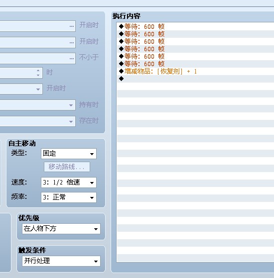Open the self-switch dropdown beside 开启时
274x278 pixels.
(21, 89)
